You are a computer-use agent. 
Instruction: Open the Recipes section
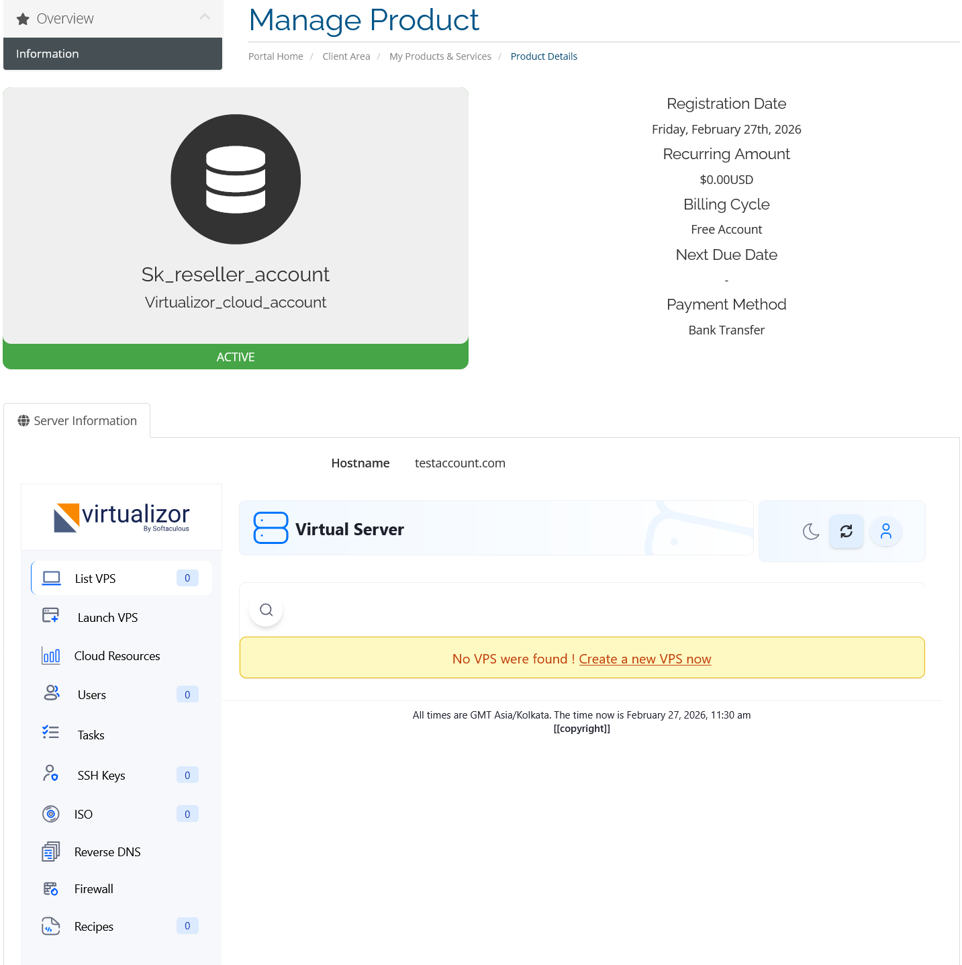(x=93, y=926)
